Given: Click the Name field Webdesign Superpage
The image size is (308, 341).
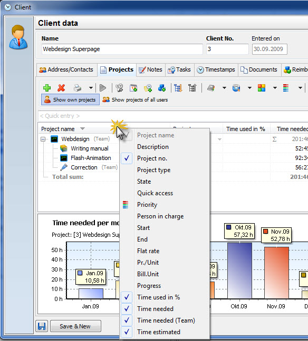Looking at the screenshot, I should [122, 49].
